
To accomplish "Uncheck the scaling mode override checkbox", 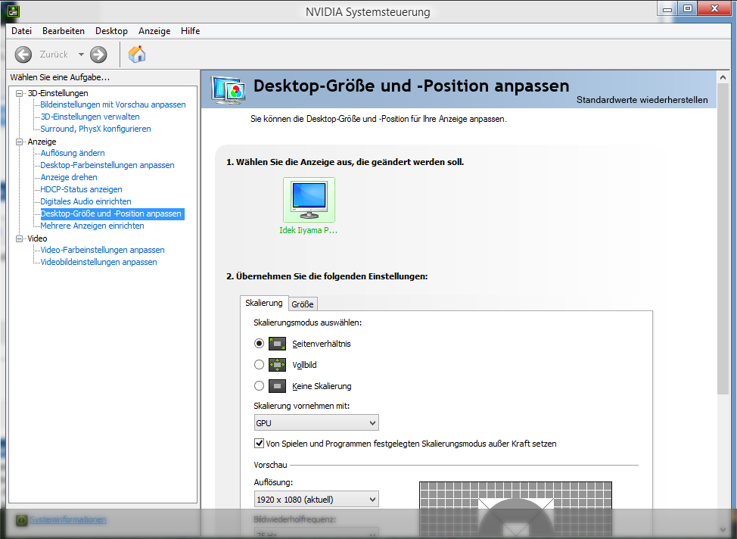I will click(x=259, y=443).
